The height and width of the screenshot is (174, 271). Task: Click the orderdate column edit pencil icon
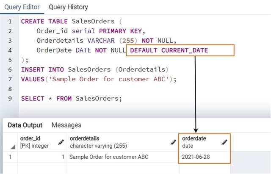pyautogui.click(x=224, y=142)
